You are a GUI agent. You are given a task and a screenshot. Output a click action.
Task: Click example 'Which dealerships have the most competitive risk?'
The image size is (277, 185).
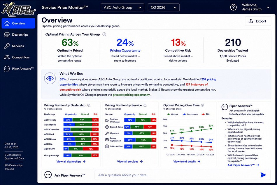point(246,124)
